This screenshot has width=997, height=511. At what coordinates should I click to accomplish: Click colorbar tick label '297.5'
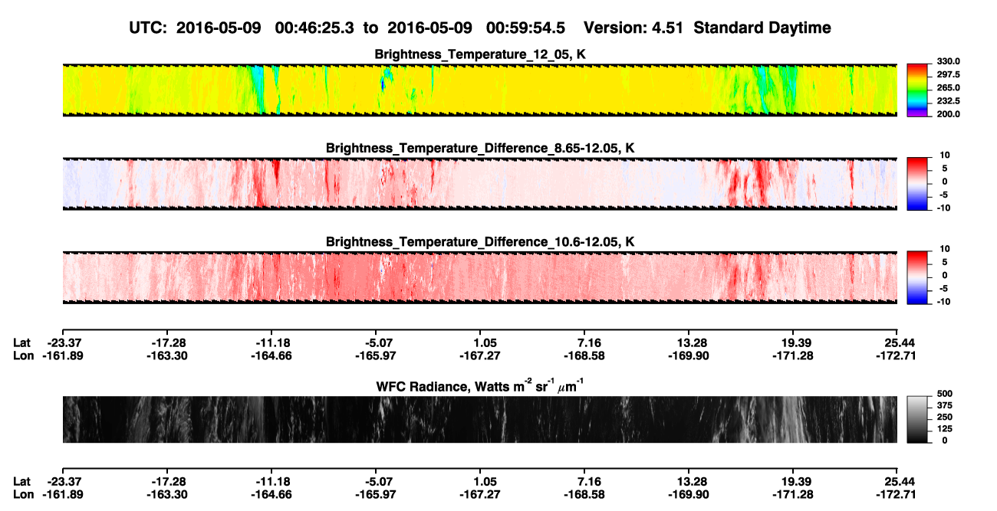pyautogui.click(x=949, y=74)
